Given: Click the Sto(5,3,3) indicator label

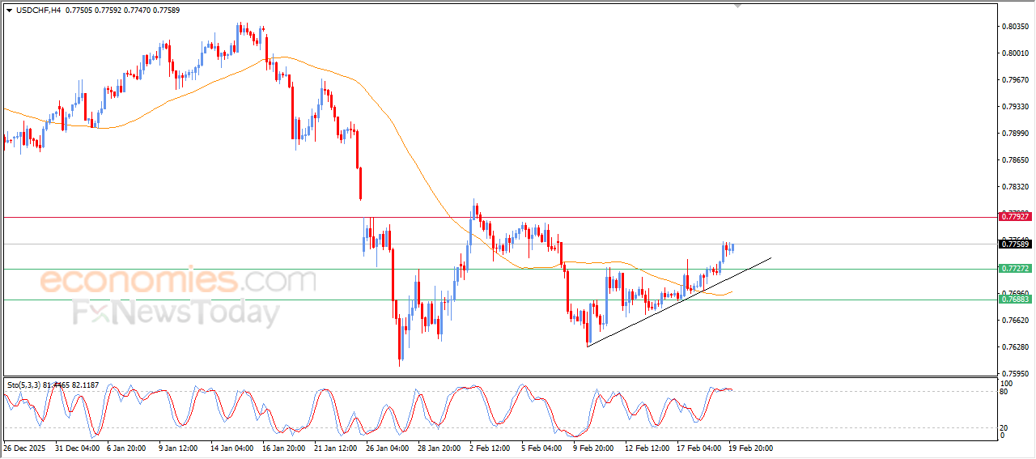Looking at the screenshot, I should (24, 385).
